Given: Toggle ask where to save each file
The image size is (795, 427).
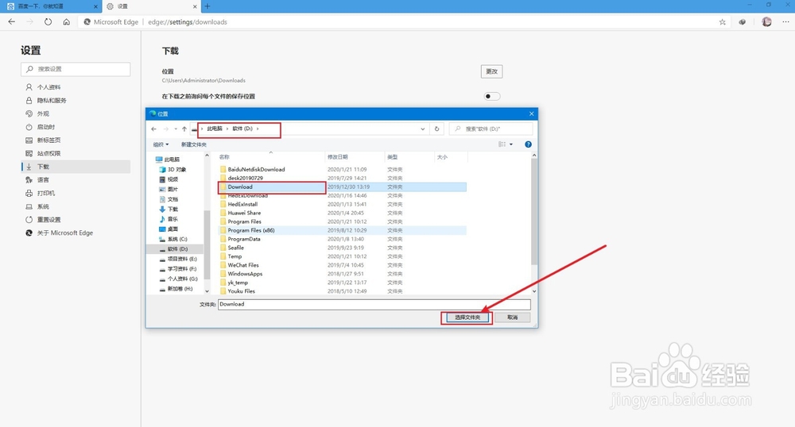Looking at the screenshot, I should [491, 96].
